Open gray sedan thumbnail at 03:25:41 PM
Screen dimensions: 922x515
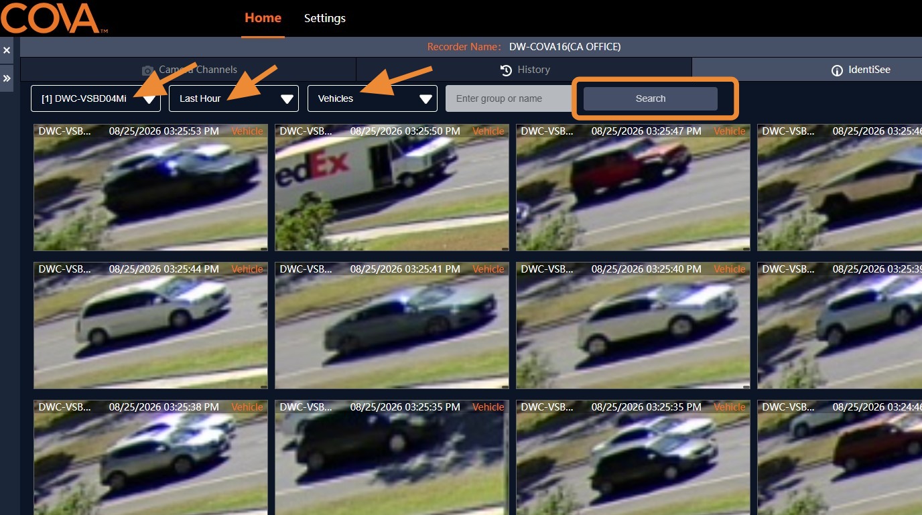click(x=392, y=325)
